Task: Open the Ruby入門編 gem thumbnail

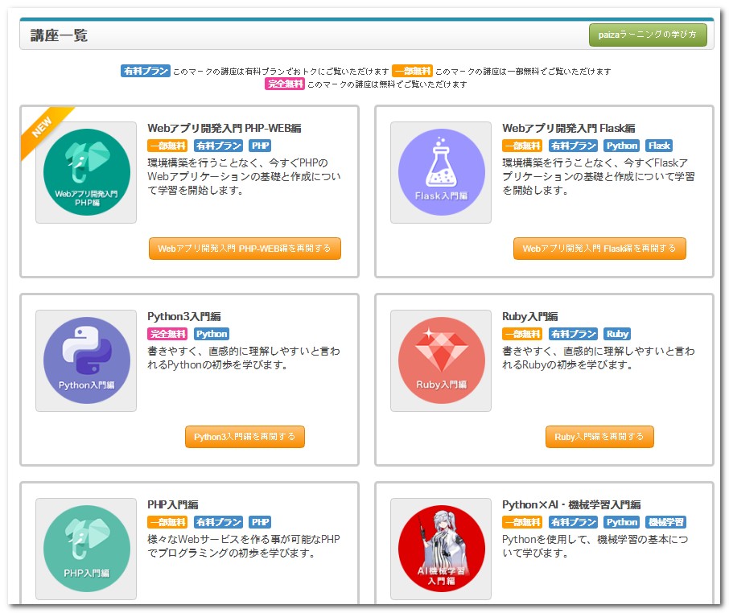Action: 441,360
